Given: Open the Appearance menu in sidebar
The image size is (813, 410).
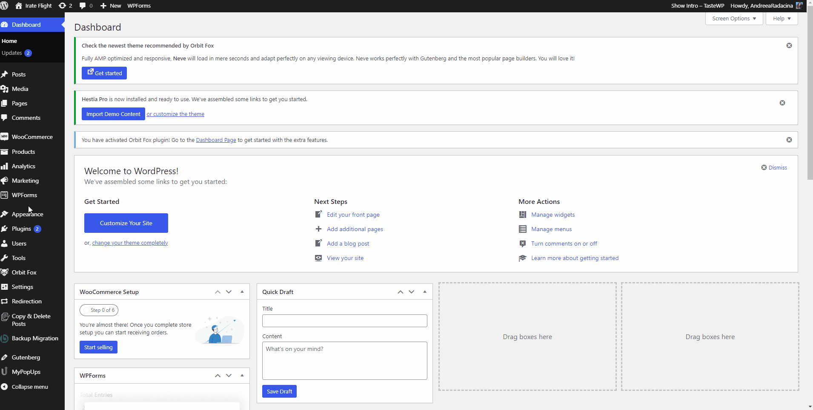Looking at the screenshot, I should coord(27,214).
